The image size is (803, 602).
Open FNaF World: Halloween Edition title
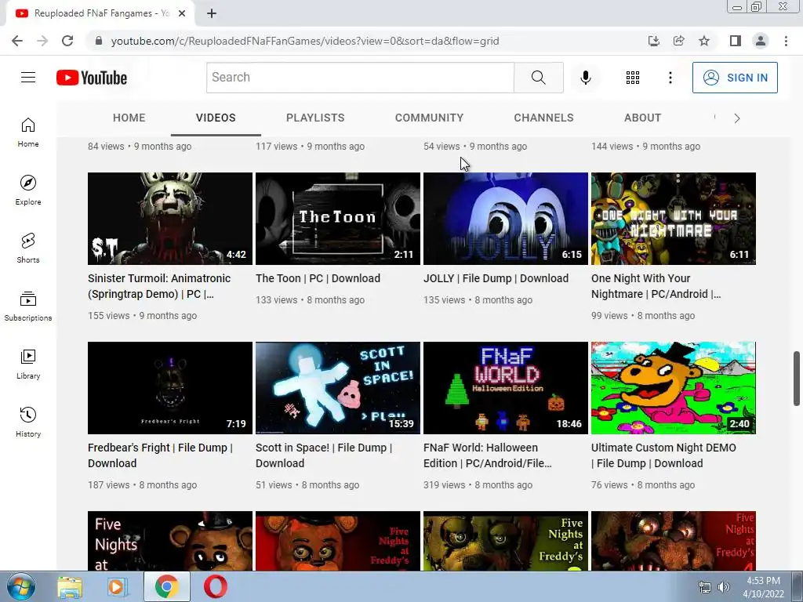pos(488,455)
